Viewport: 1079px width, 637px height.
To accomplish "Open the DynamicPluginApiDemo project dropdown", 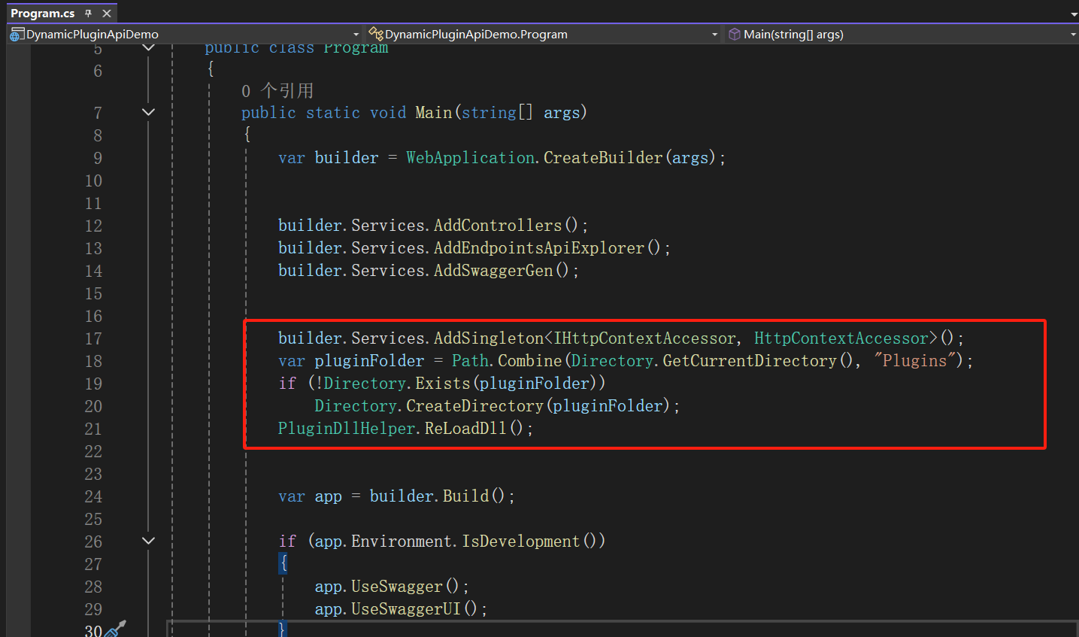I will pyautogui.click(x=356, y=35).
